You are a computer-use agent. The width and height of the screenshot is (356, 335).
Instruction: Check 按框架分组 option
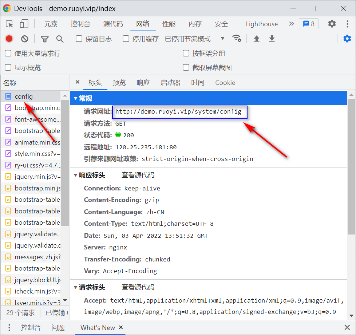(186, 54)
